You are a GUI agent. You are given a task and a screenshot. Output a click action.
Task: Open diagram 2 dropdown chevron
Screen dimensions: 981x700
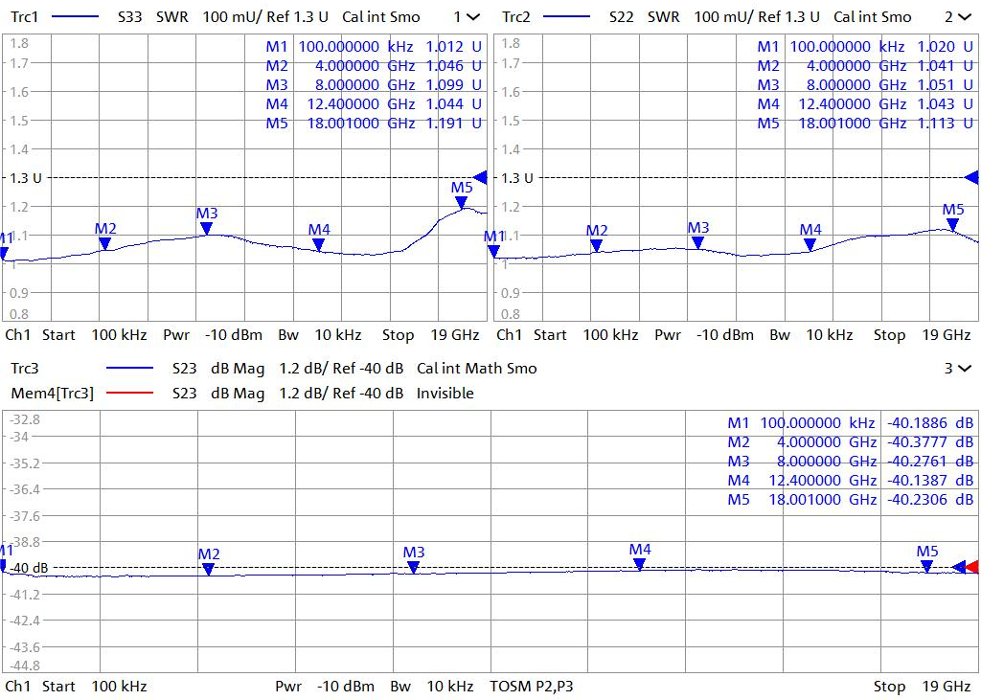point(964,17)
